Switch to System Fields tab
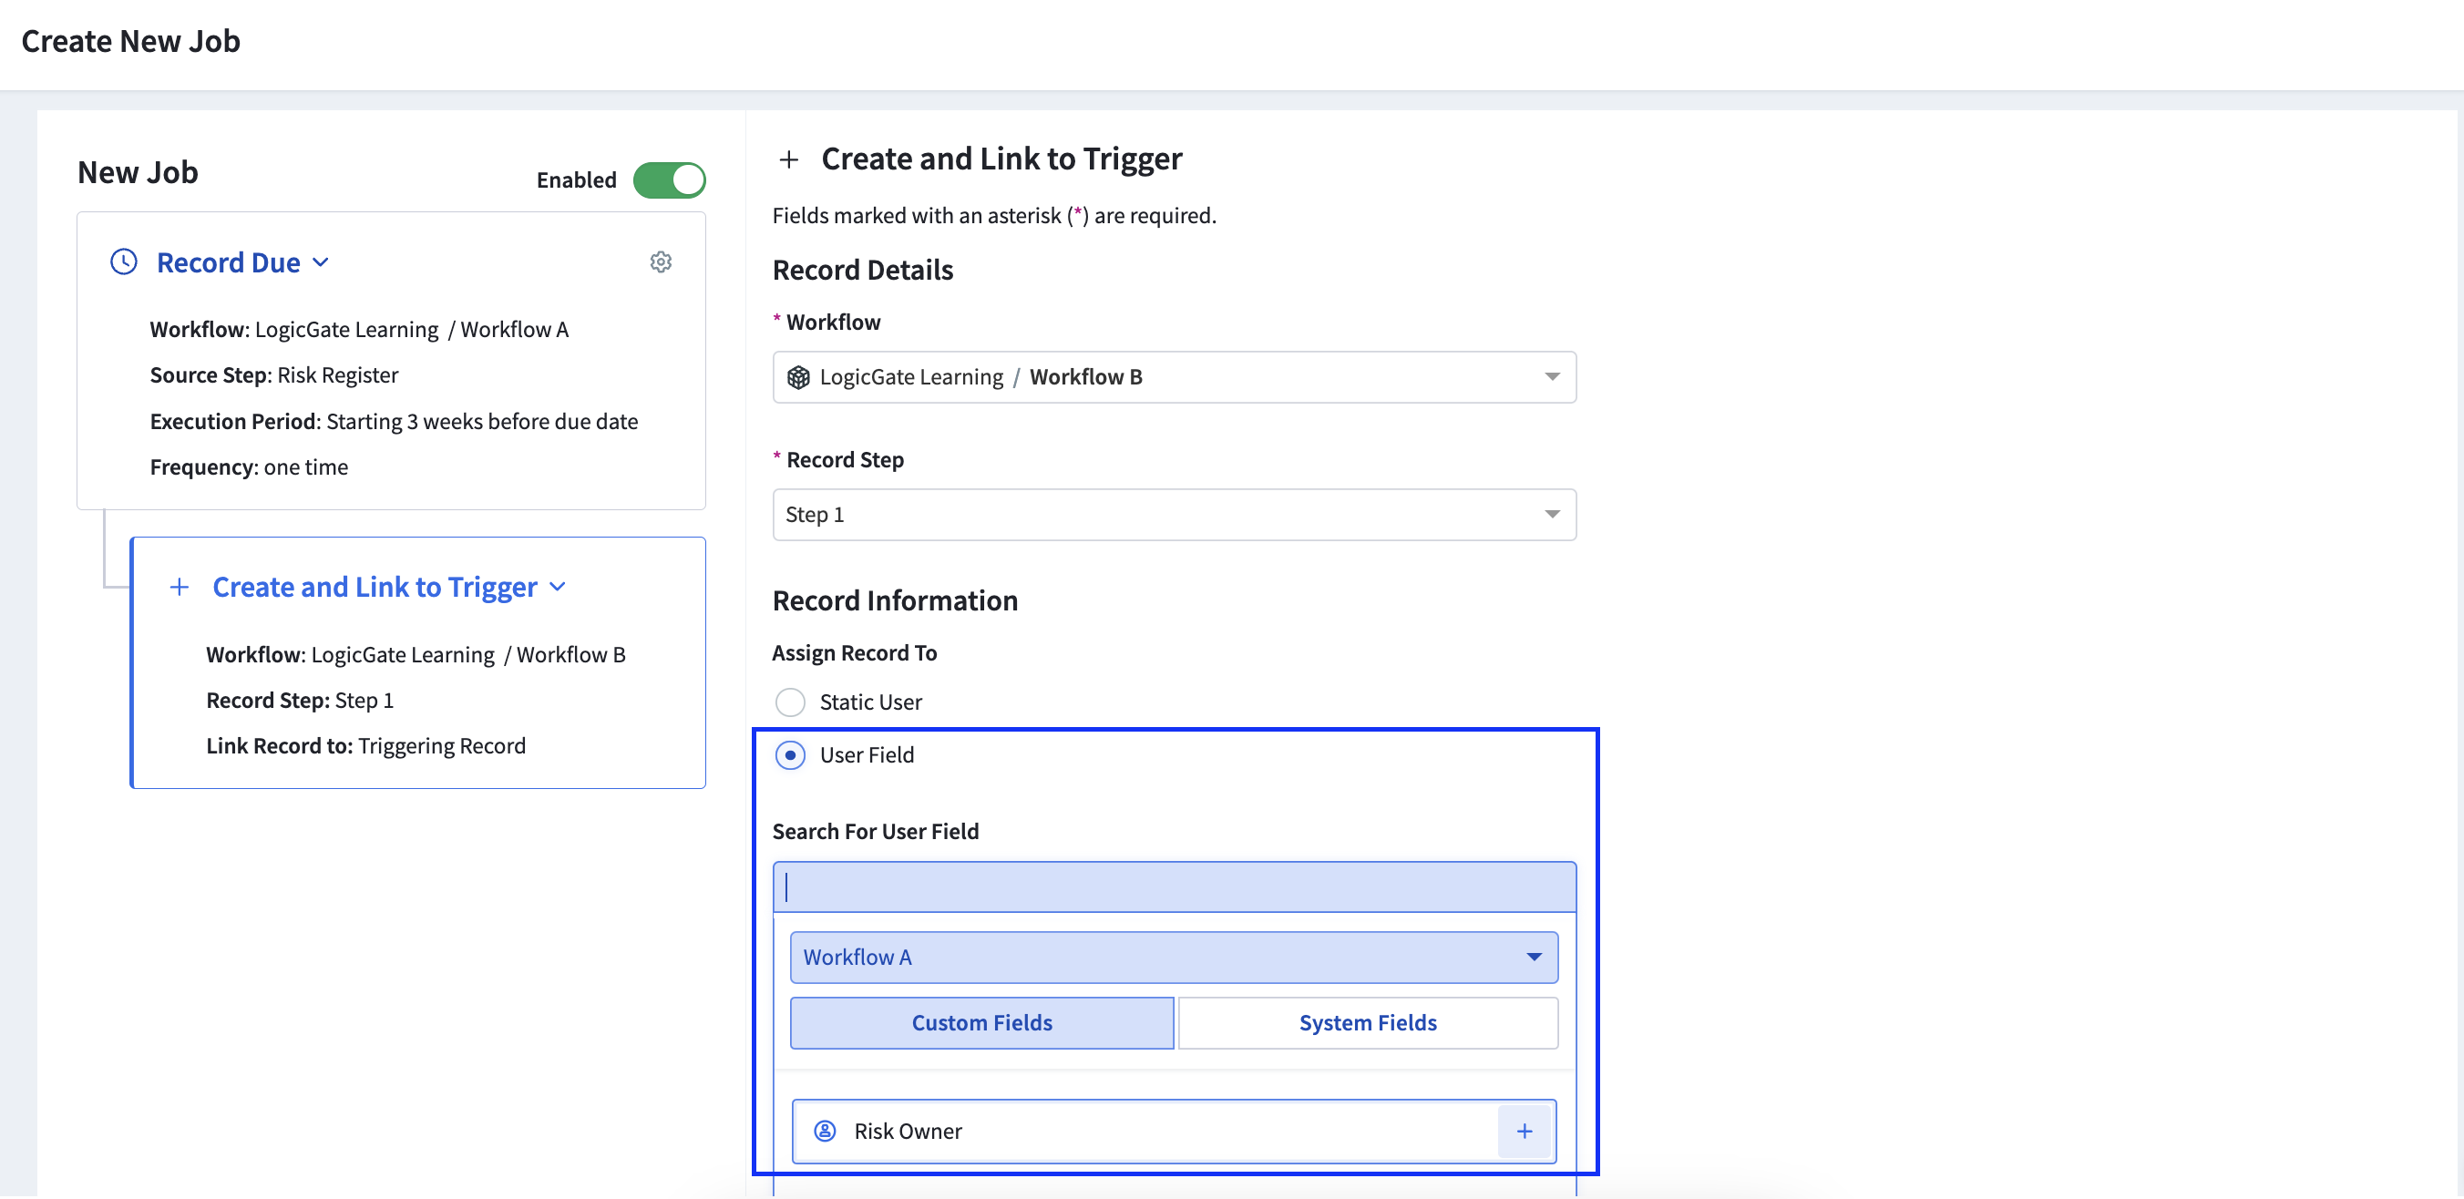The height and width of the screenshot is (1199, 2464). [1367, 1023]
